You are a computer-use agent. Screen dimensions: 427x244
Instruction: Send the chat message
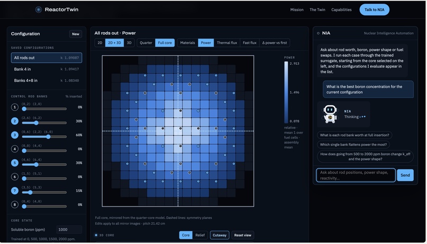[405, 175]
